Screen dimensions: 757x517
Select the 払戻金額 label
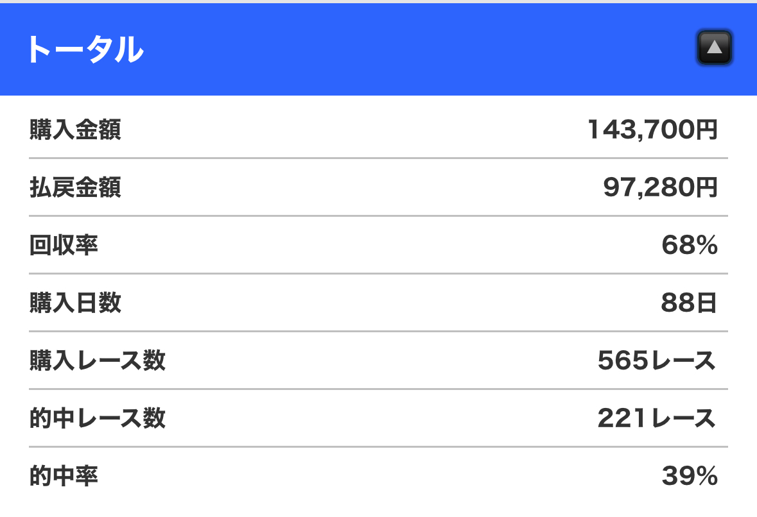tap(75, 188)
